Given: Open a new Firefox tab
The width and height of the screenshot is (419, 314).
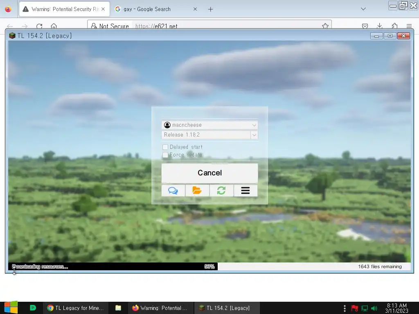Looking at the screenshot, I should 211,9.
